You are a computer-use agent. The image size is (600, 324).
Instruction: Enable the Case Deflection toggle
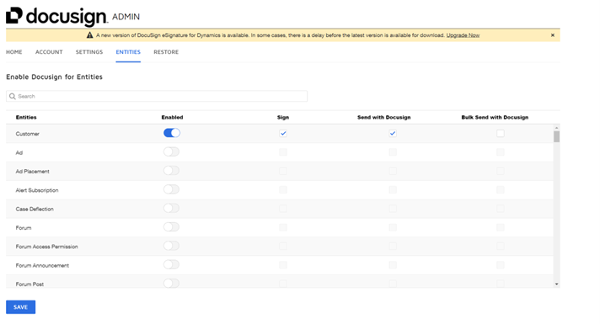[x=171, y=208]
